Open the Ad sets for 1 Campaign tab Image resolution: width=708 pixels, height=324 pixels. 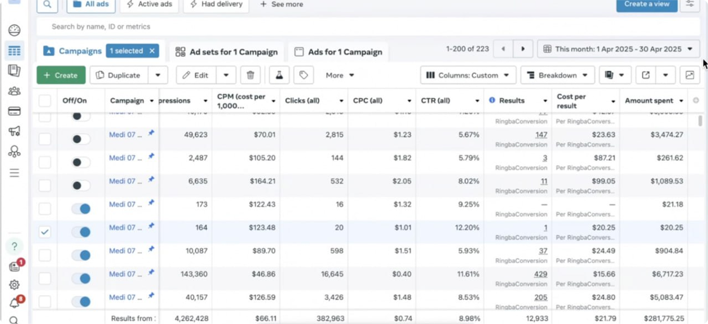click(x=226, y=52)
